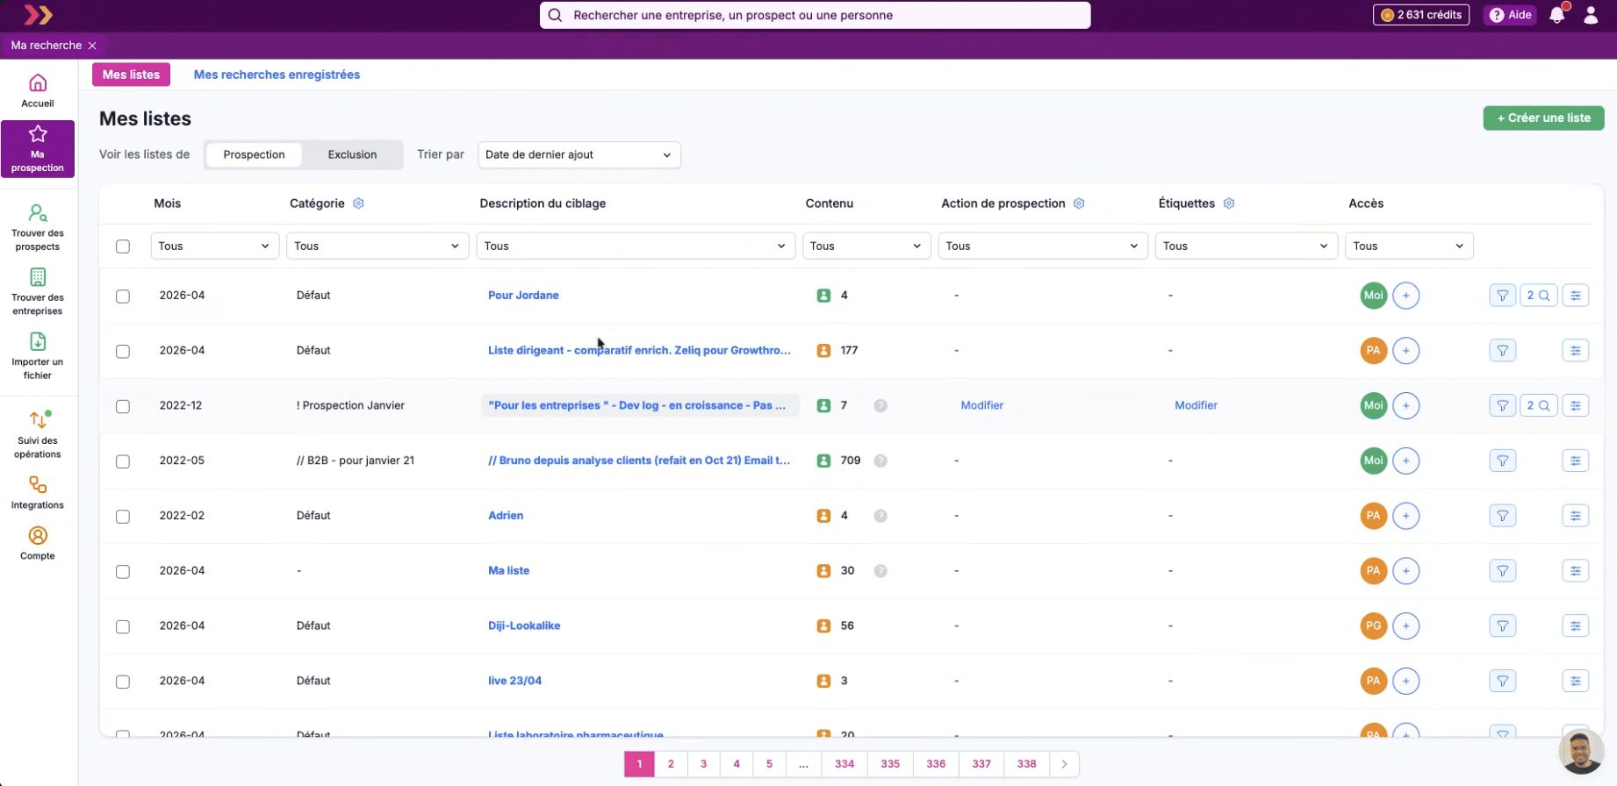Click the Aide help button
Image resolution: width=1617 pixels, height=786 pixels.
click(x=1510, y=15)
